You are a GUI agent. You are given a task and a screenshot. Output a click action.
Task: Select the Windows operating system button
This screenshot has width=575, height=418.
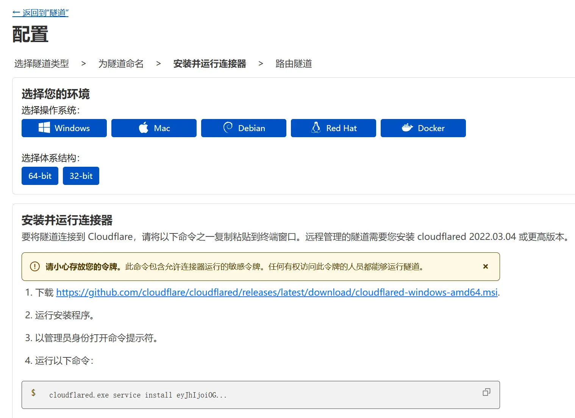point(64,128)
